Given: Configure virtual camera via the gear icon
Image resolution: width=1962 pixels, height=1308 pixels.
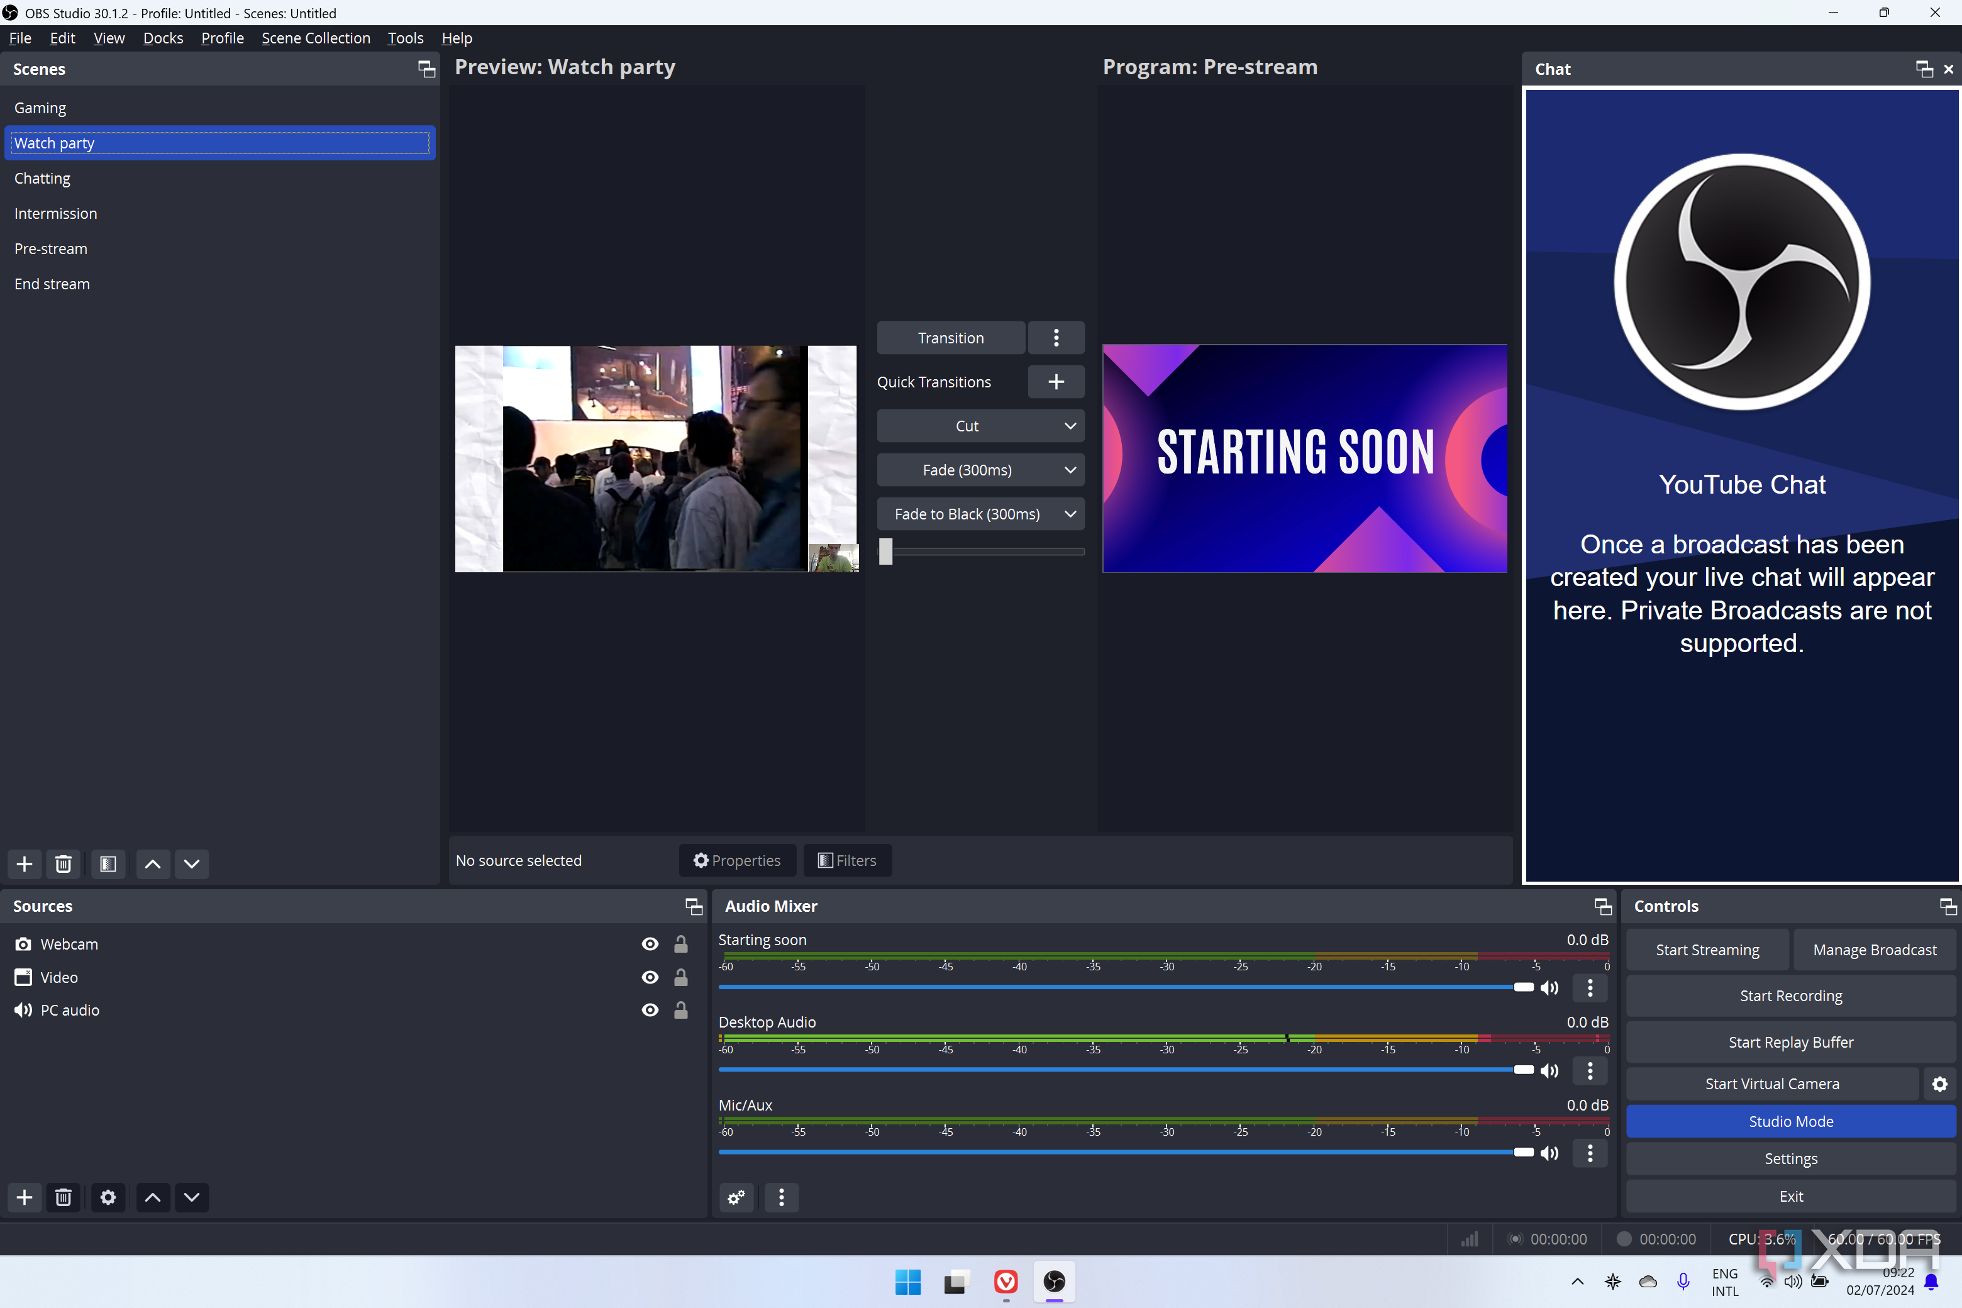Looking at the screenshot, I should (x=1941, y=1084).
